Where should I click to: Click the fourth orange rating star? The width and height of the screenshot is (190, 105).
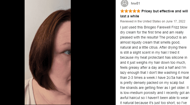(x=134, y=11)
